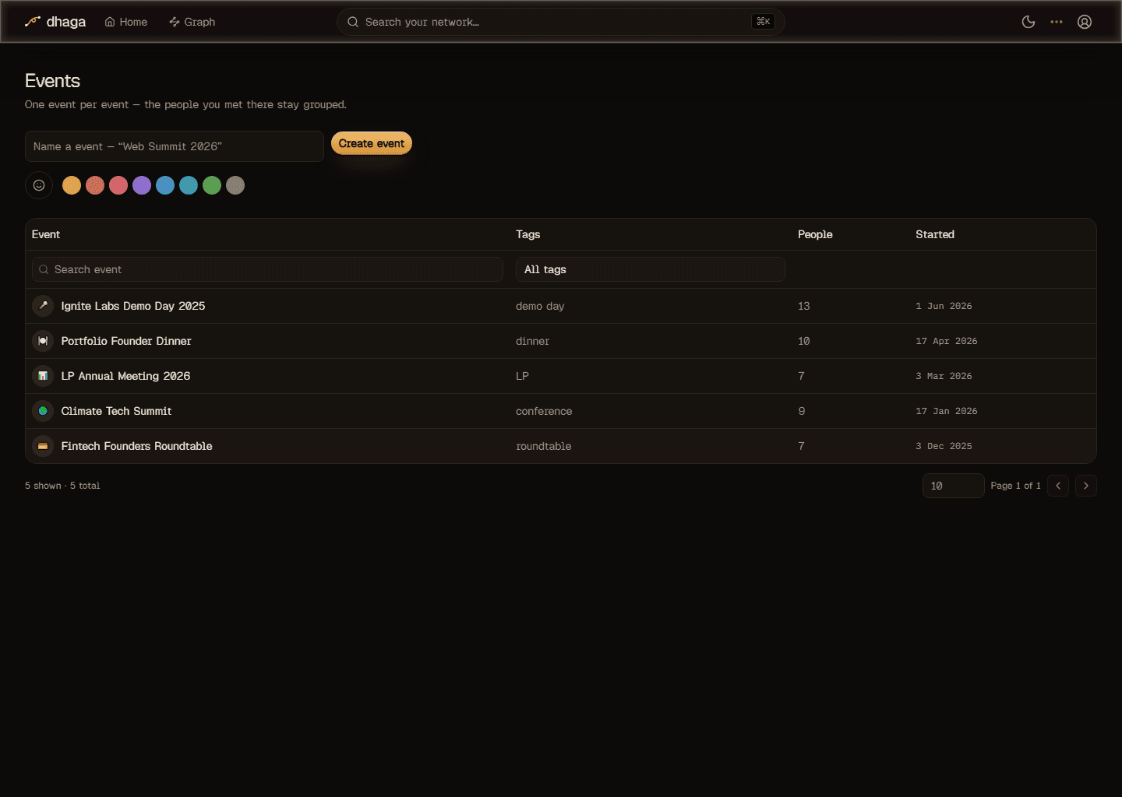Click the conference tag

coord(544,411)
